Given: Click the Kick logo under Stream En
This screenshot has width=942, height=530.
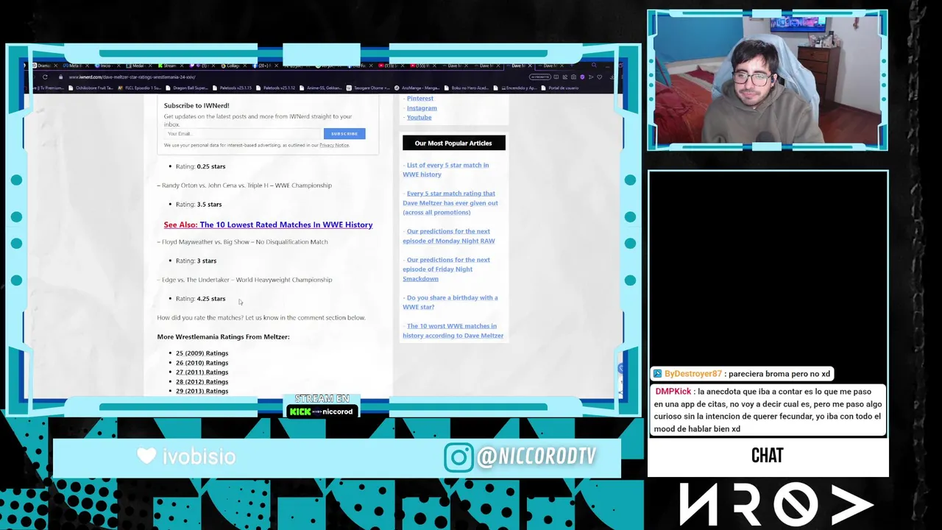Looking at the screenshot, I should (300, 411).
